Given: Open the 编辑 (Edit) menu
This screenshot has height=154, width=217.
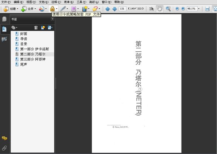Looking at the screenshot, I should click(x=18, y=2).
